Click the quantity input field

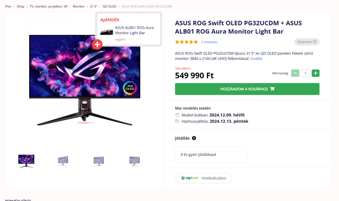[305, 73]
